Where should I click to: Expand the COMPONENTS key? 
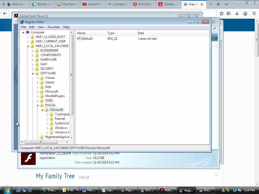[x=33, y=55]
